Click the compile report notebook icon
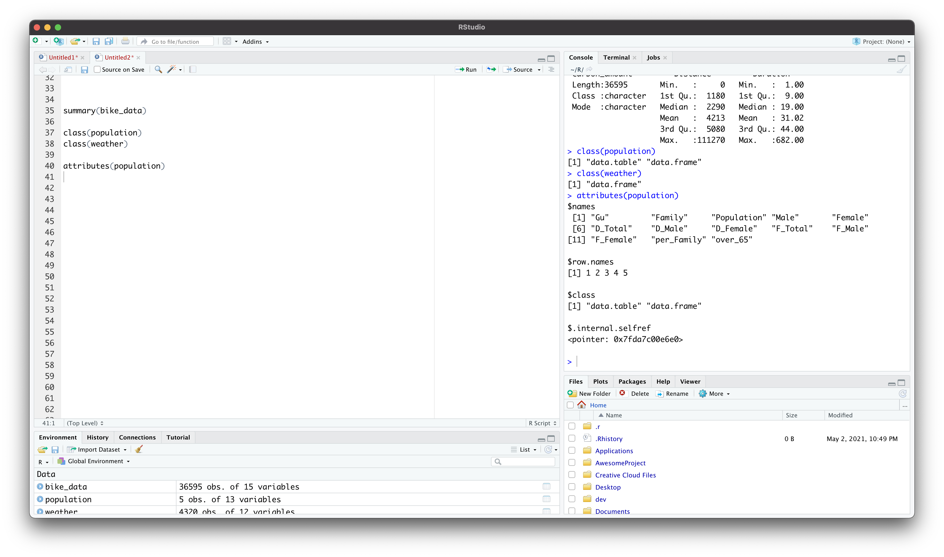Viewport: 944px width, 557px height. pos(193,70)
